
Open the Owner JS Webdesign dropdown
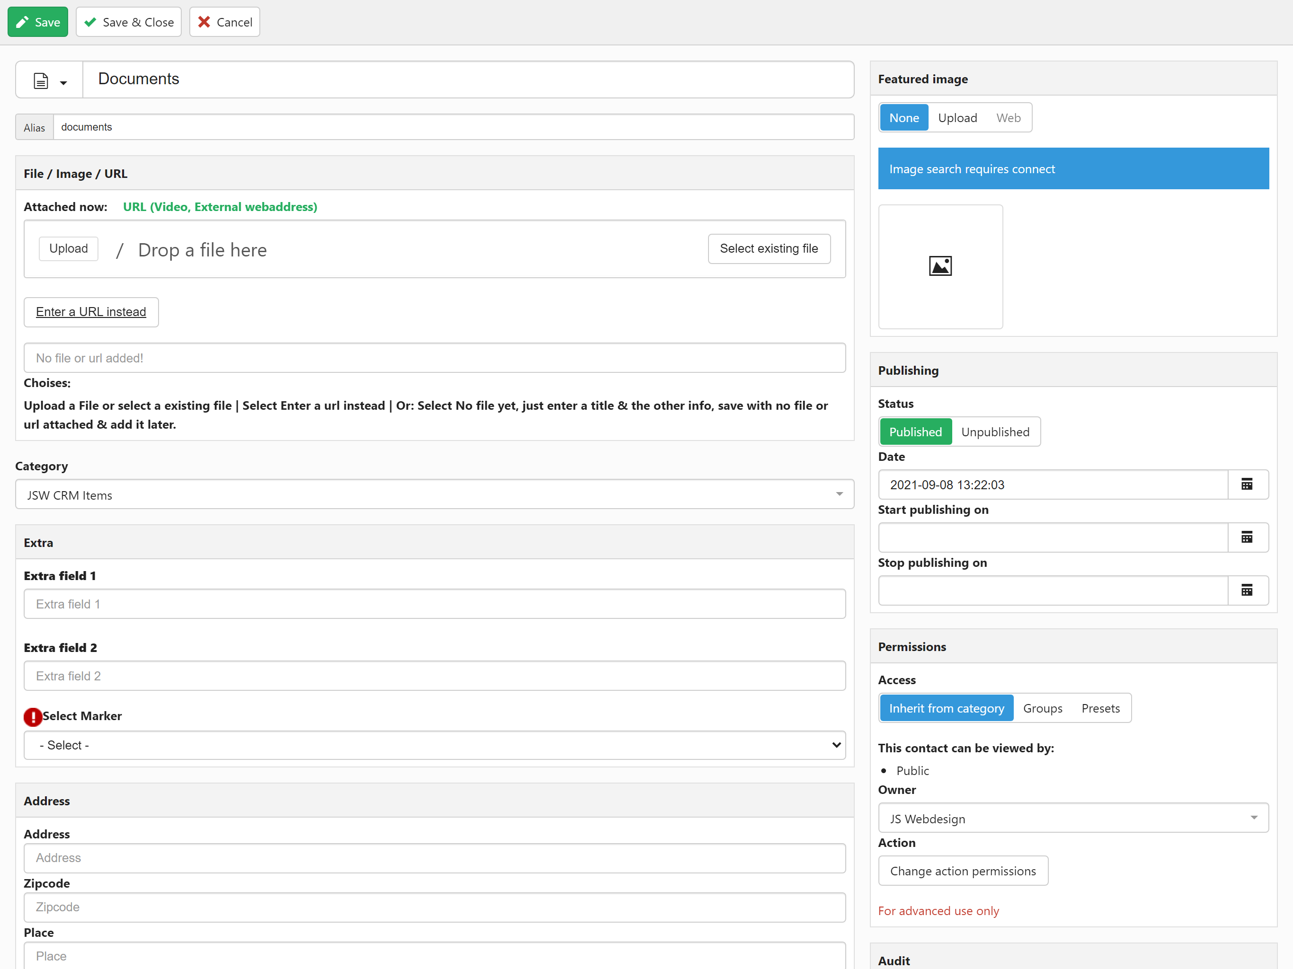click(1072, 818)
